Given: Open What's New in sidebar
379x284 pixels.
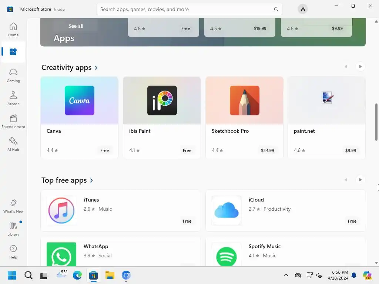Looking at the screenshot, I should [x=13, y=206].
